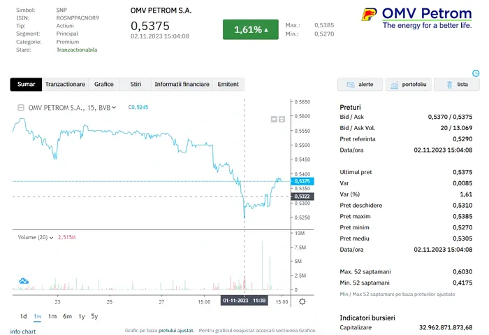Click the Max. 52 saptamani value 0,6030

click(462, 272)
